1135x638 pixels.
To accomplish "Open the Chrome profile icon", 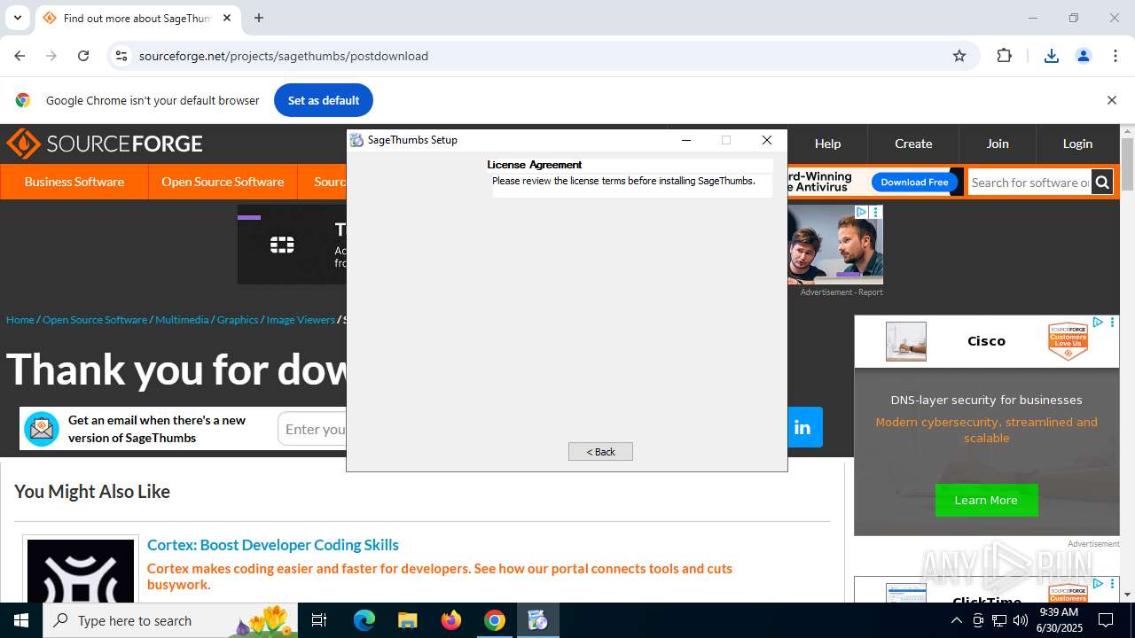I will click(x=1084, y=56).
